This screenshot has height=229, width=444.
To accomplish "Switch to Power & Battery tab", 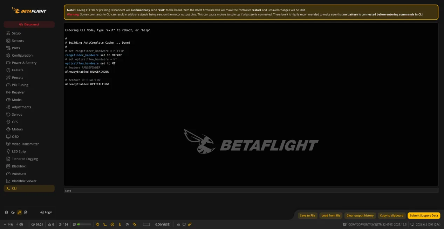I will [x=29, y=63].
